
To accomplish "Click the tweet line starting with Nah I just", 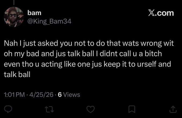I will pos(89,43).
